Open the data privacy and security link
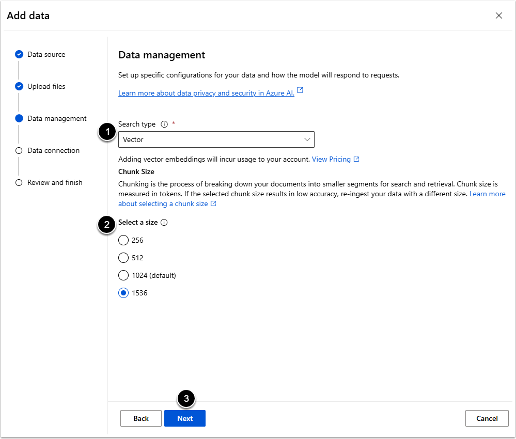This screenshot has width=516, height=439. click(206, 93)
